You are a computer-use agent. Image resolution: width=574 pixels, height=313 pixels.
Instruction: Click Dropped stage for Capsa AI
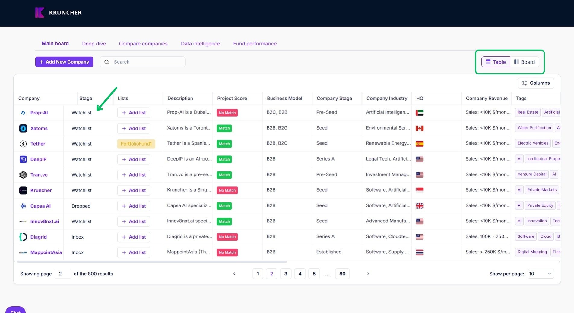(x=81, y=206)
